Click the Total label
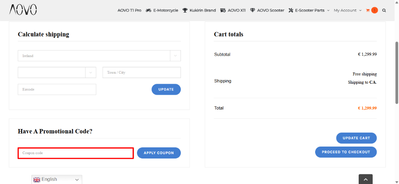Viewport: 399px width, 184px height. point(219,108)
